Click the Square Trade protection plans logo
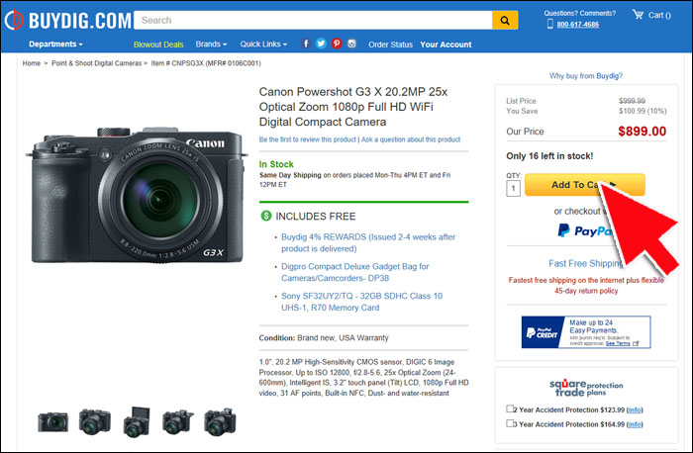Screen dimensions: 693x453 point(586,388)
